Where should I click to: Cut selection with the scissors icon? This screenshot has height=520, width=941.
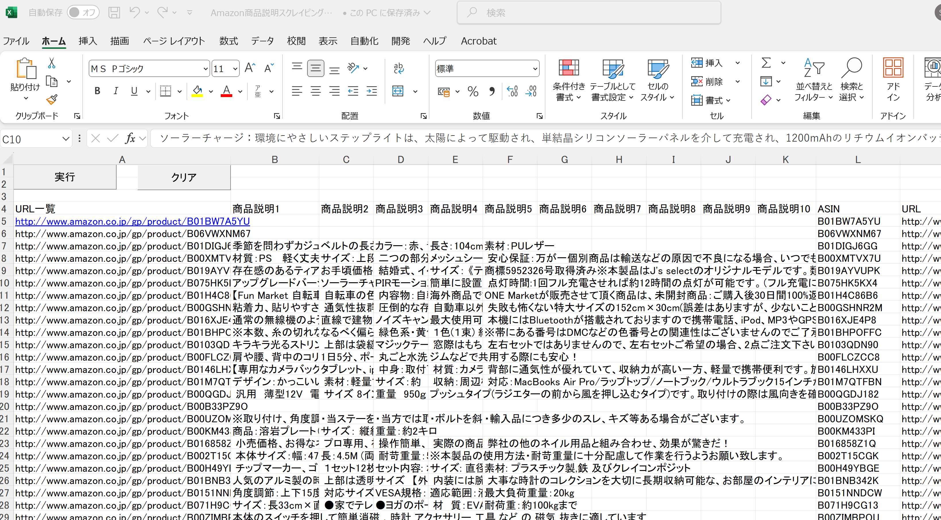[x=51, y=63]
